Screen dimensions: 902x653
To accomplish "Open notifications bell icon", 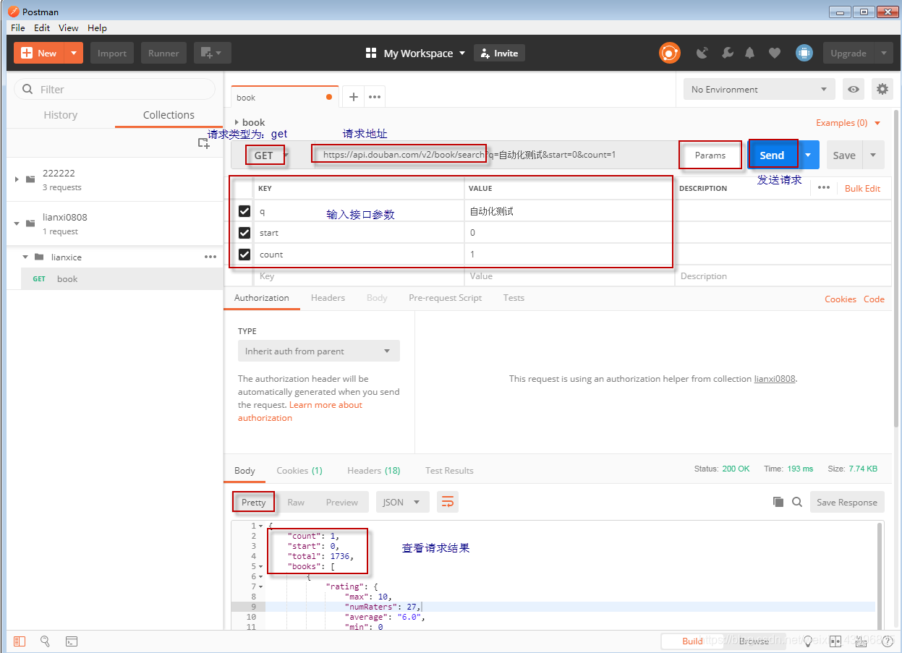I will [x=750, y=53].
